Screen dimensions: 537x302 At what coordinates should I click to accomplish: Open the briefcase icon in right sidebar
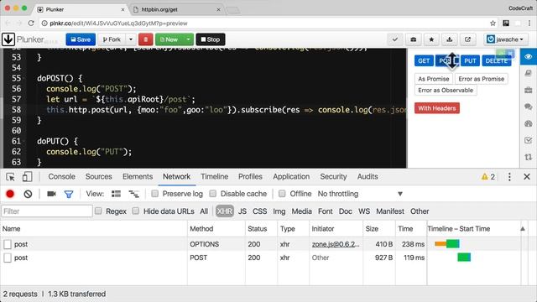click(x=528, y=90)
